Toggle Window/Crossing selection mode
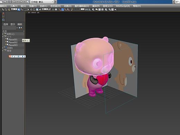This screenshot has height=135, width=180. click(x=28, y=10)
